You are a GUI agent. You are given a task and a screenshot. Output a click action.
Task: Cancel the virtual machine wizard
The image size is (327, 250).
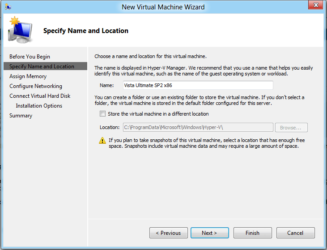coord(295,233)
